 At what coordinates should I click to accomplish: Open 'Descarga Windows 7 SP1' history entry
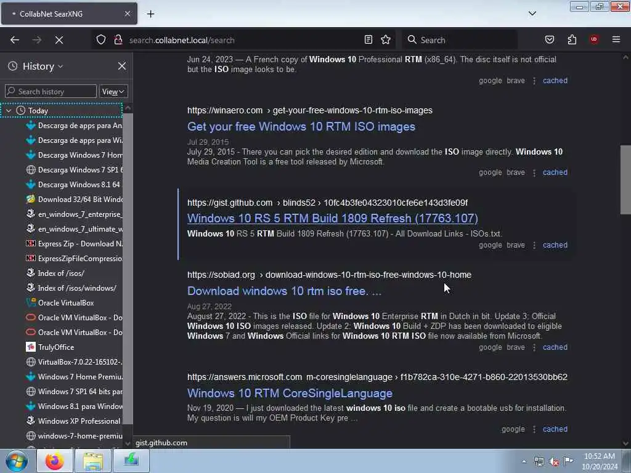(x=74, y=170)
